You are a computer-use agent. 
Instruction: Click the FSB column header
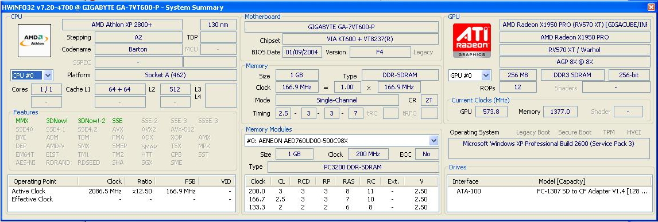(177, 181)
